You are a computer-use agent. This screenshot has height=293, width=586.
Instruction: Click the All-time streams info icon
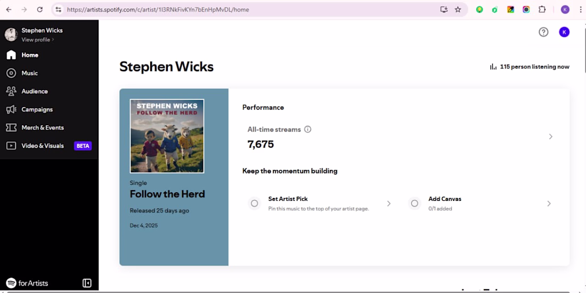click(x=307, y=129)
